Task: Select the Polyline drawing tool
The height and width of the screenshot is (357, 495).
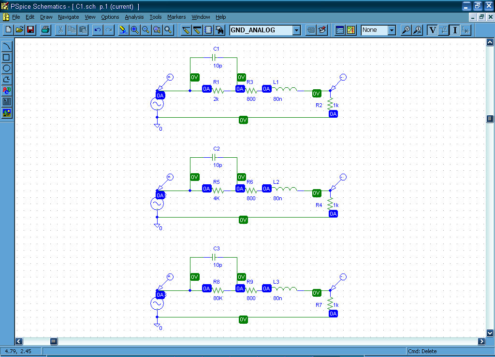Action: click(7, 80)
